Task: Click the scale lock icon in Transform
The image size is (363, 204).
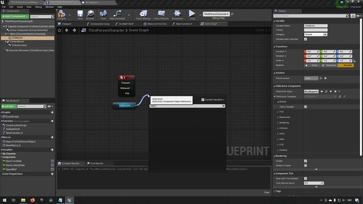Action: tap(354, 61)
